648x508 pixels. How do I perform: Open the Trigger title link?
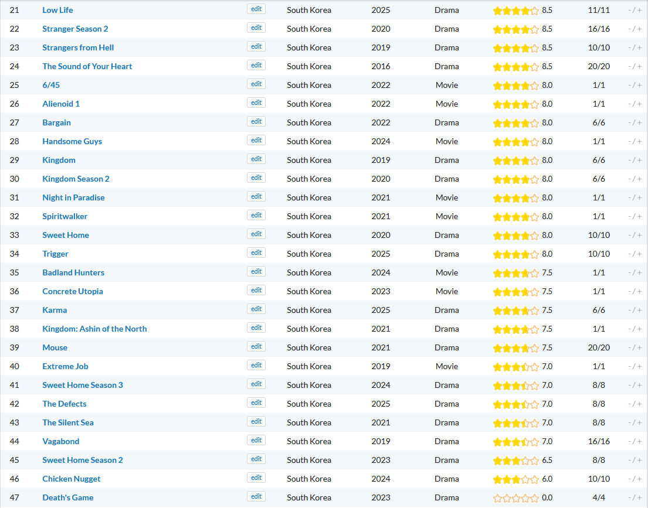pyautogui.click(x=55, y=254)
